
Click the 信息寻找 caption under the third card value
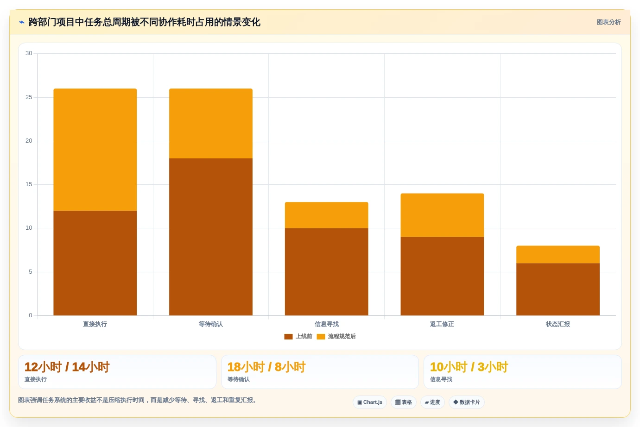441,379
